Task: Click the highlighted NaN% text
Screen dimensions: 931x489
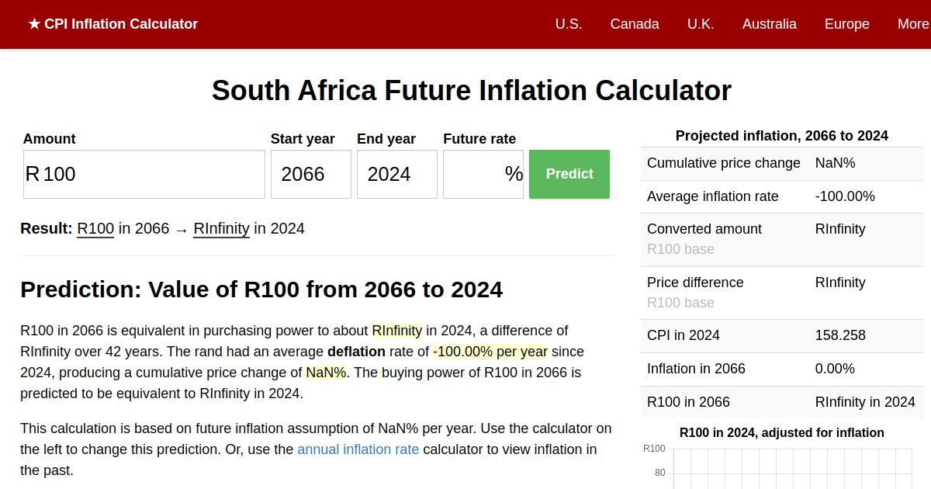Action: pos(326,373)
